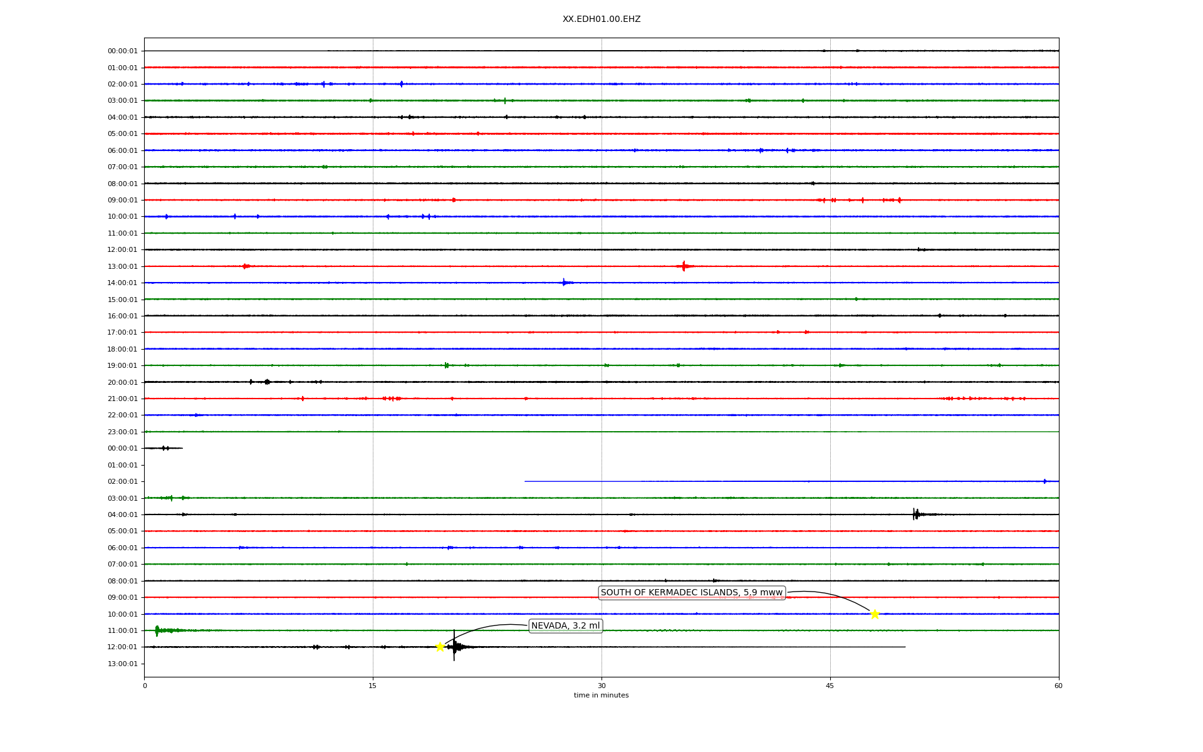Screen dimensions: 1203x752
Task: Click the 'time in minutes' axis label
Action: tap(601, 695)
